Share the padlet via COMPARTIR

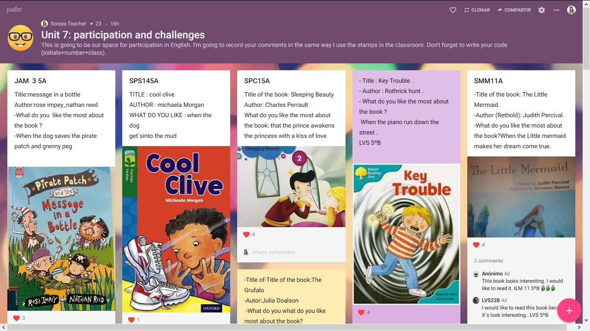[x=514, y=10]
